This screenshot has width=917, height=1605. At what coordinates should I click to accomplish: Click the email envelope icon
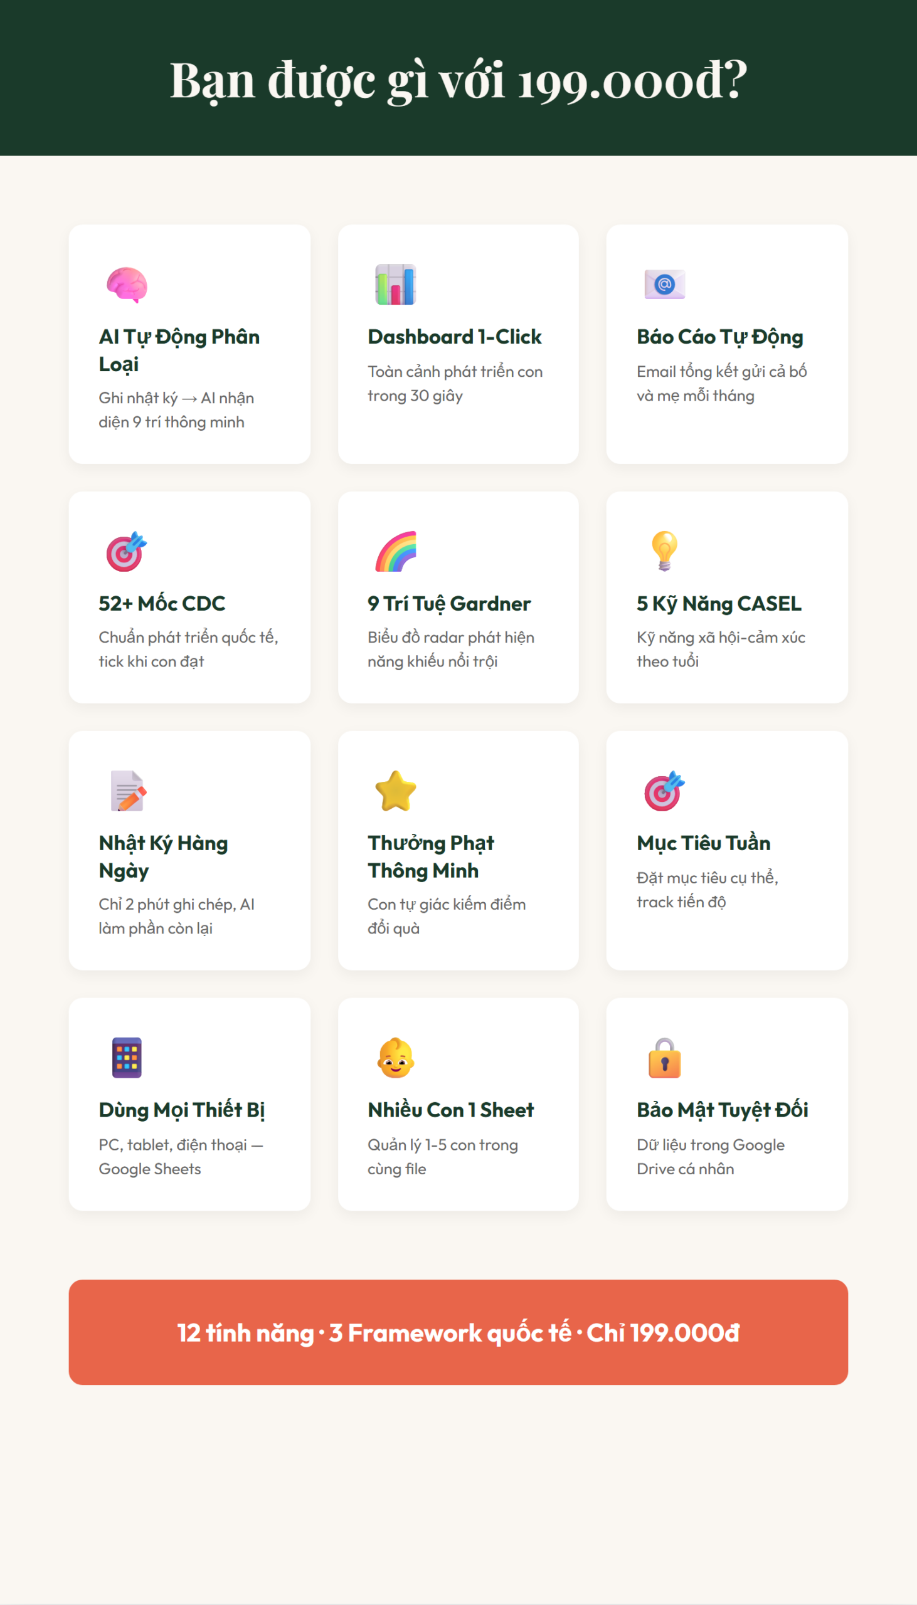point(664,285)
